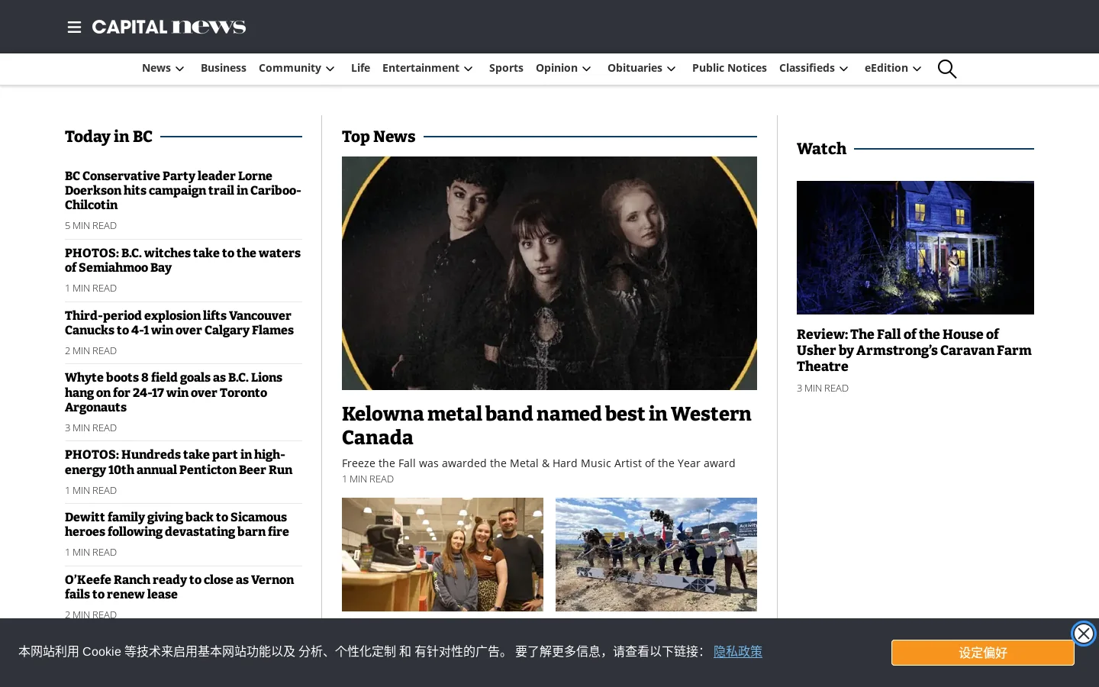Click the Today in BC section heading
The width and height of the screenshot is (1099, 687).
[x=108, y=137]
